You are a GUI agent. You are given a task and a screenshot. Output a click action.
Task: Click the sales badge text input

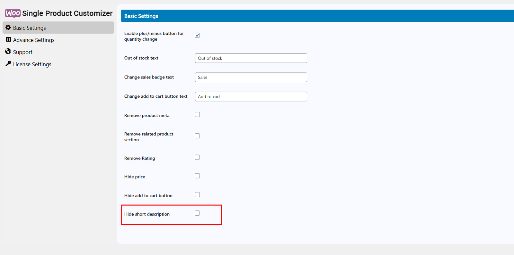(x=251, y=78)
